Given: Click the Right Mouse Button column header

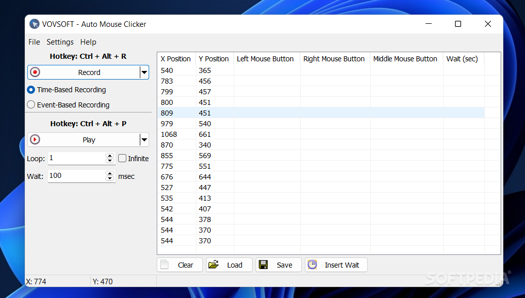Looking at the screenshot, I should pyautogui.click(x=335, y=59).
